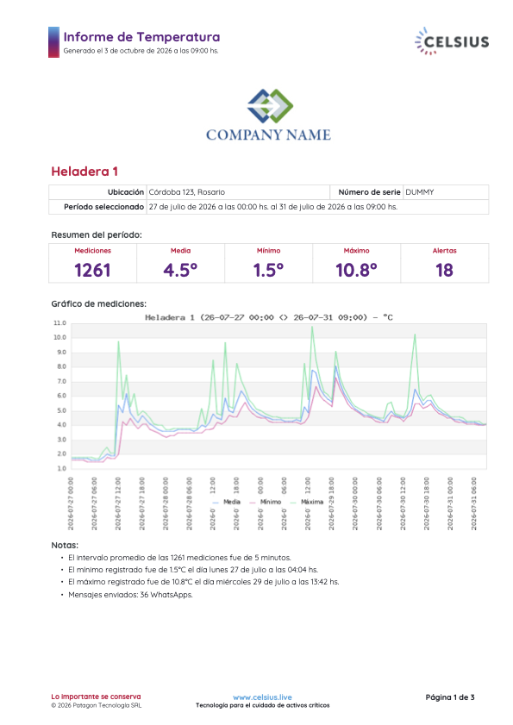513x725 pixels.
Task: Select the 'Heladera 1' heading
Action: click(x=84, y=172)
